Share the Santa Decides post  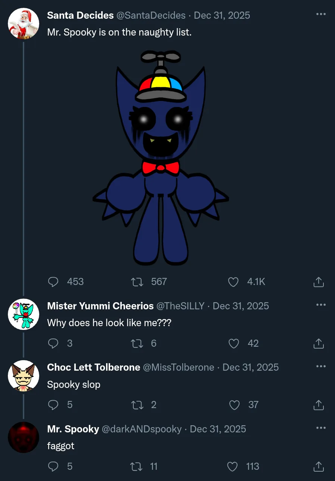coord(318,282)
